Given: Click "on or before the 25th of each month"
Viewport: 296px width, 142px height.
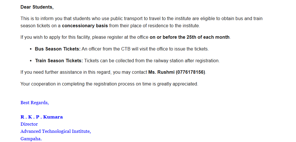Looking at the screenshot, I should 190,37.
